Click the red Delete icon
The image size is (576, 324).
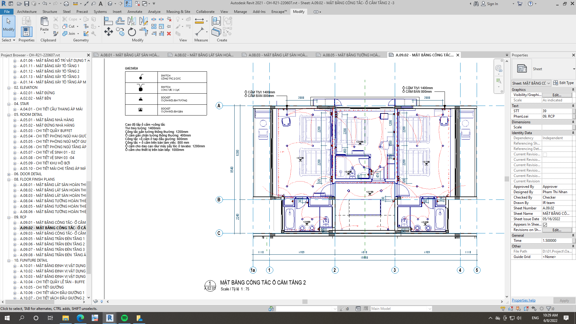coord(169,34)
